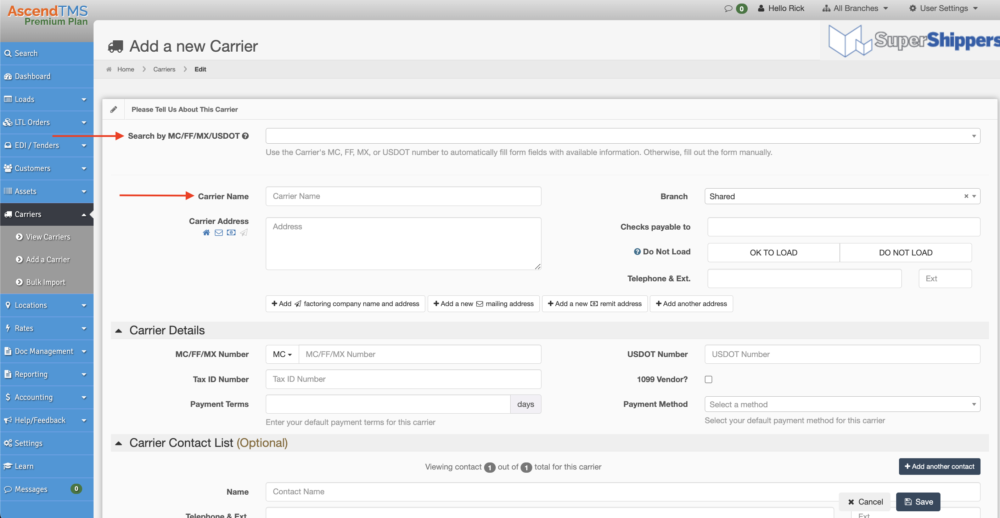Viewport: 1000px width, 518px height.
Task: Open the MC number type dropdown
Action: click(x=282, y=355)
